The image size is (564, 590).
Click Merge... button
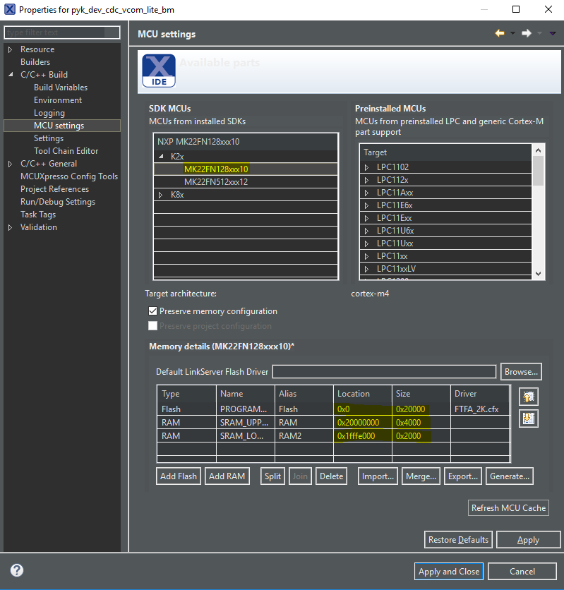click(x=421, y=476)
